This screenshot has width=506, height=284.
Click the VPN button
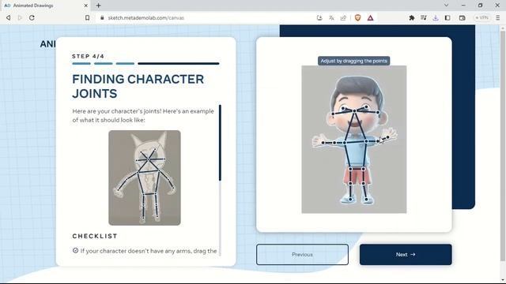(x=482, y=17)
